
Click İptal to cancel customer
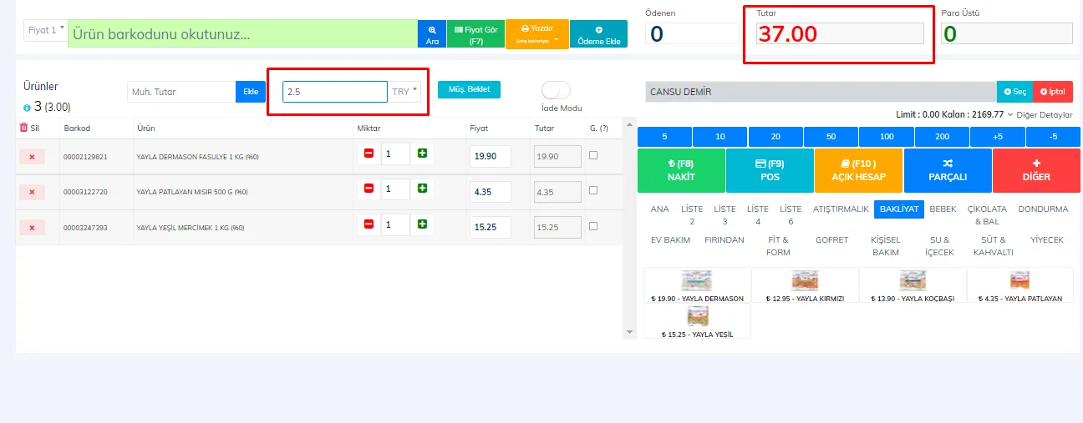pyautogui.click(x=1053, y=92)
